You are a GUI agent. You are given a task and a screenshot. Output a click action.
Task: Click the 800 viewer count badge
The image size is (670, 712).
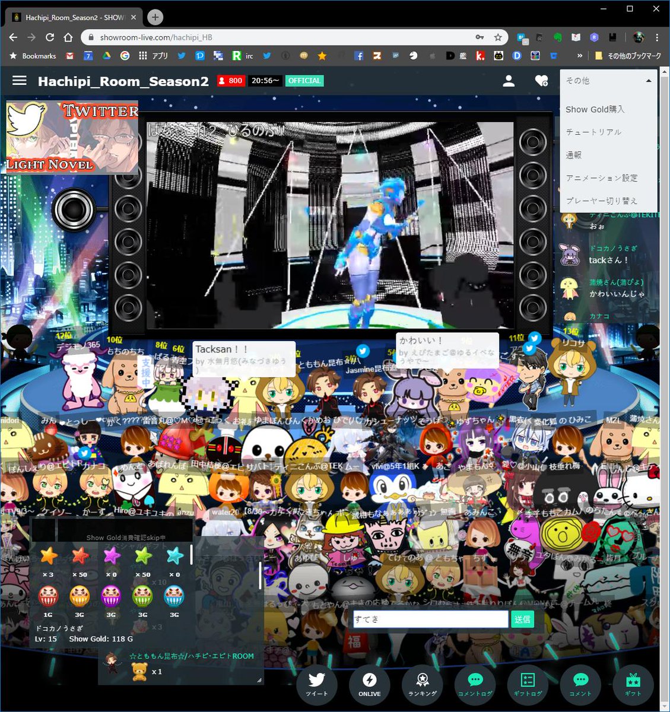[x=230, y=81]
